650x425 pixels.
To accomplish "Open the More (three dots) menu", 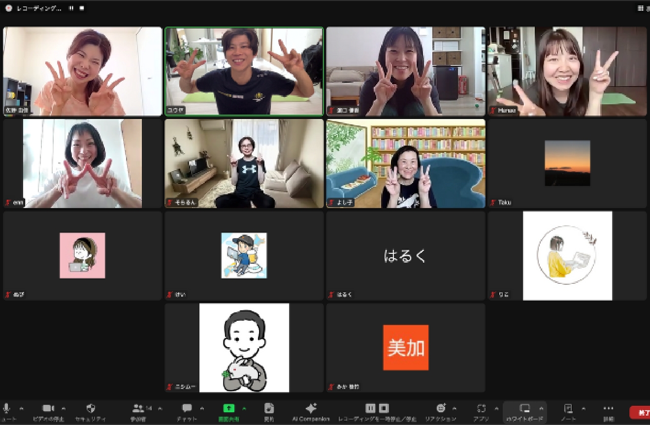I will pos(608,408).
